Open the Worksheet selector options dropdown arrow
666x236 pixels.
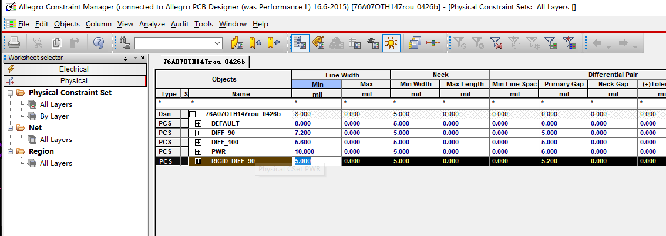(x=135, y=58)
